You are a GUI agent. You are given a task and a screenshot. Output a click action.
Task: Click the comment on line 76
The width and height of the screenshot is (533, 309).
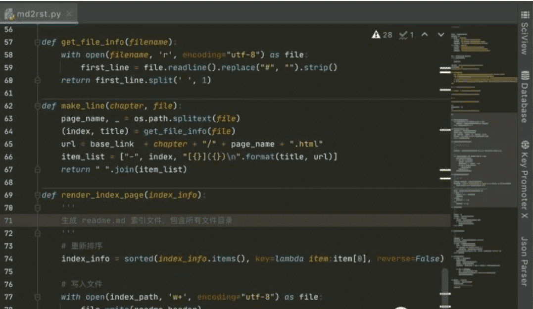(x=82, y=284)
